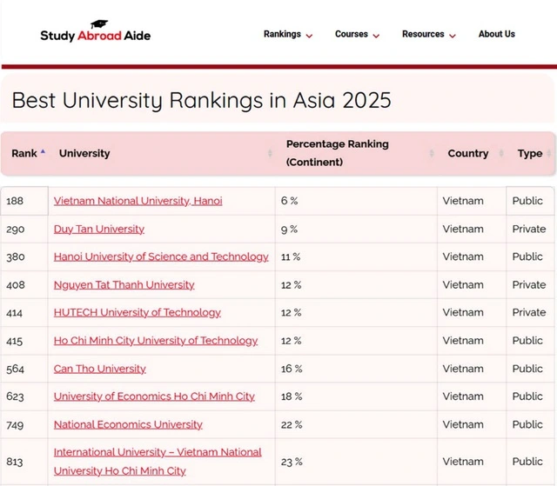Click the Best University Rankings in Asia 2025 heading

tap(201, 100)
